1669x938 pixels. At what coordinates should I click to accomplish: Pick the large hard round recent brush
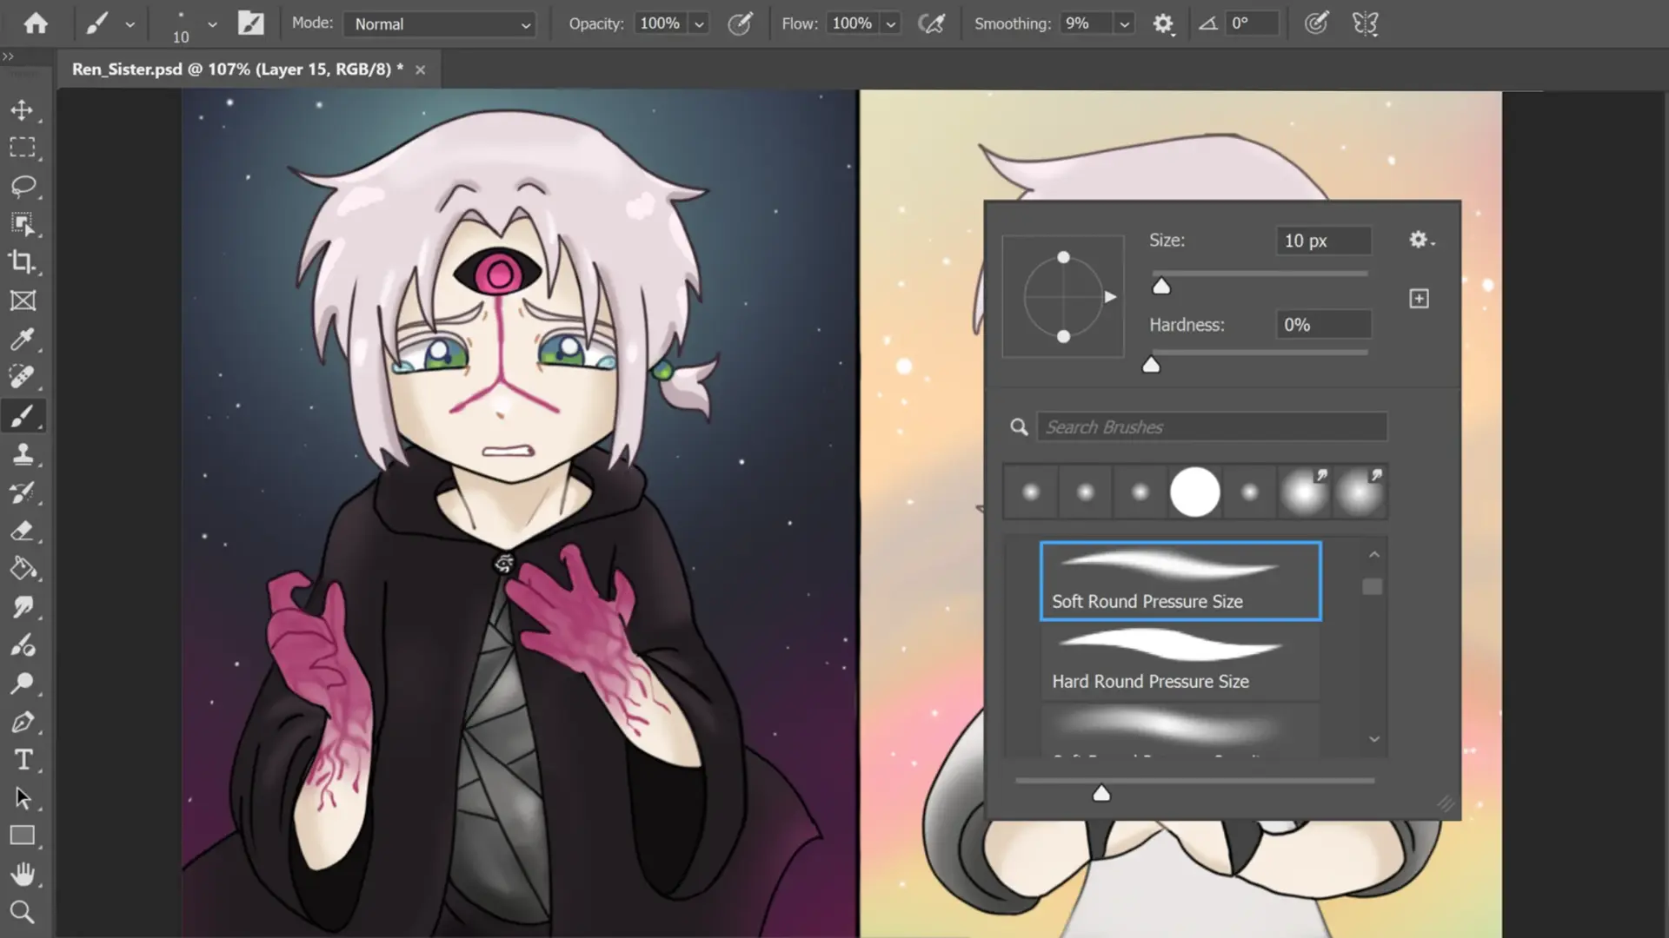[1195, 492]
